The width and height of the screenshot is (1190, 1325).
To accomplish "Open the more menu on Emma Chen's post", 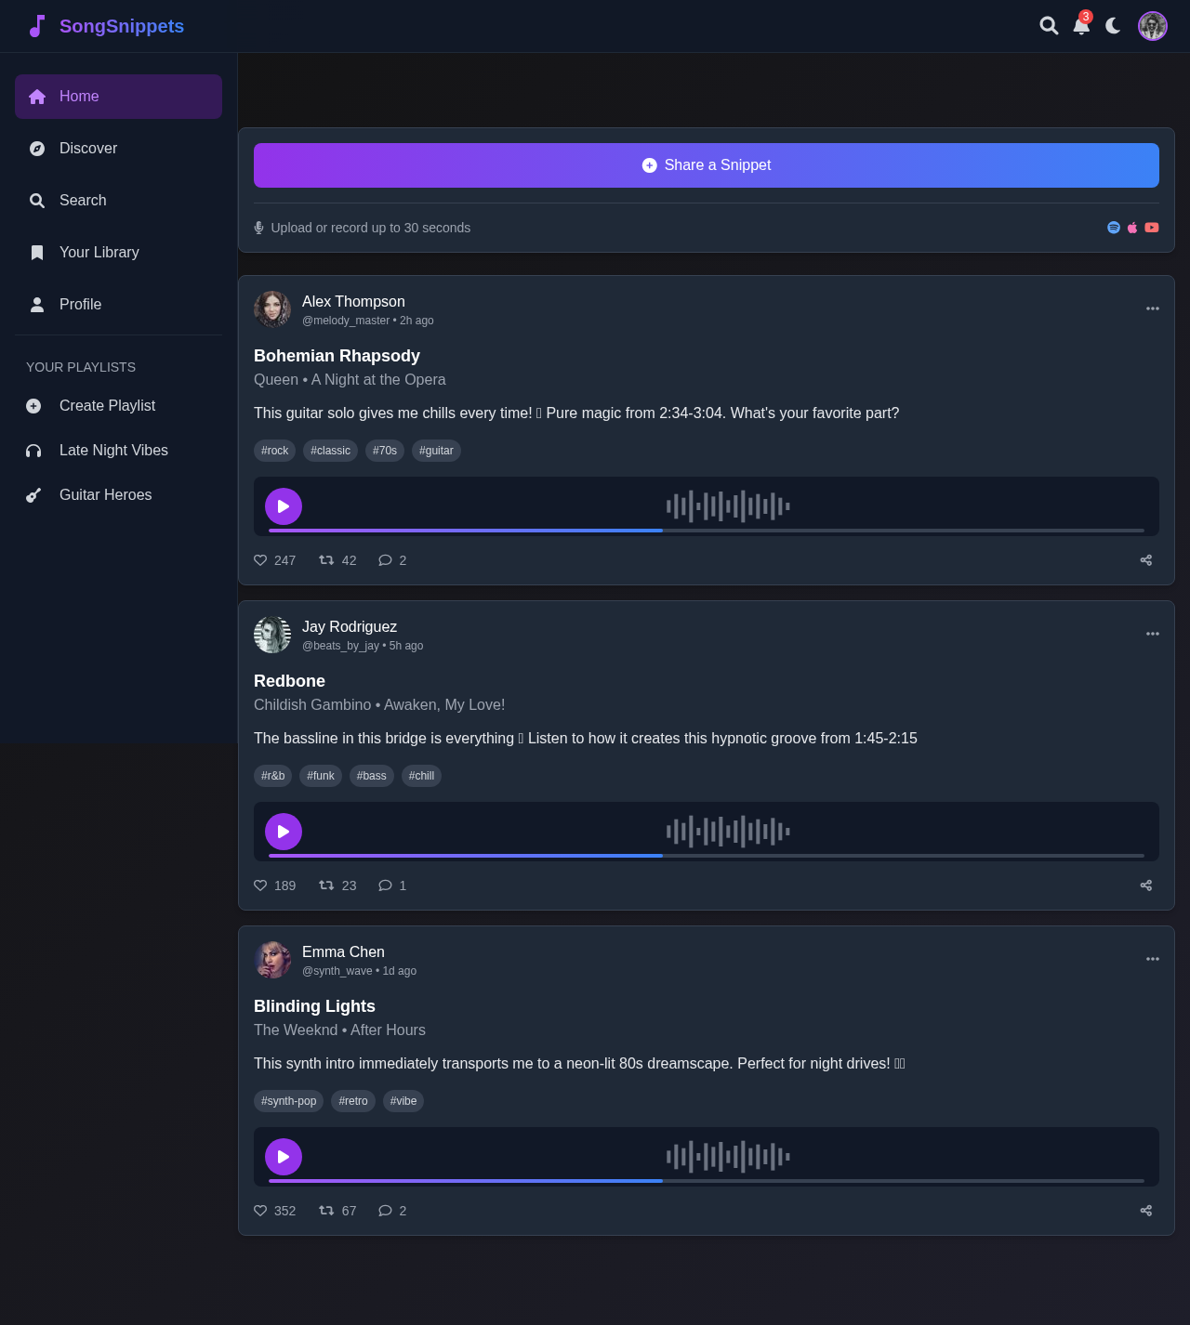I will tap(1152, 959).
